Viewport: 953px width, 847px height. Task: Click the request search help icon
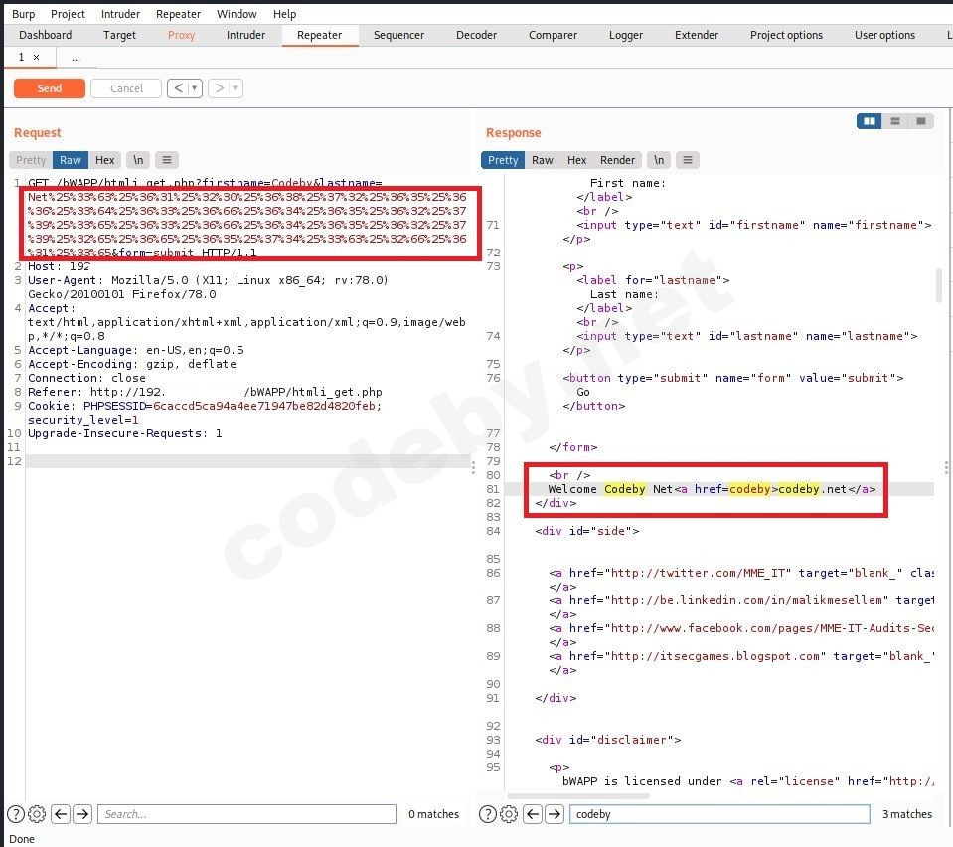click(x=15, y=814)
